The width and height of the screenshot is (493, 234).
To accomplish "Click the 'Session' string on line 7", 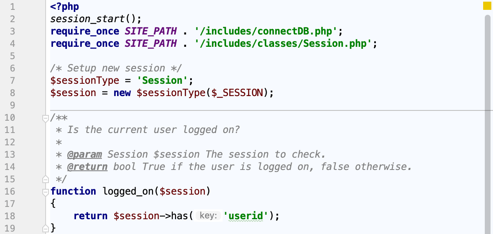I will point(162,80).
